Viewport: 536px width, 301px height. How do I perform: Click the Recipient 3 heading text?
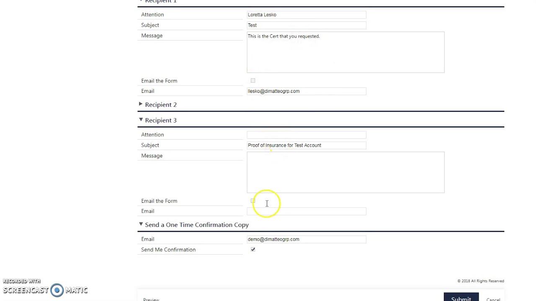point(161,120)
